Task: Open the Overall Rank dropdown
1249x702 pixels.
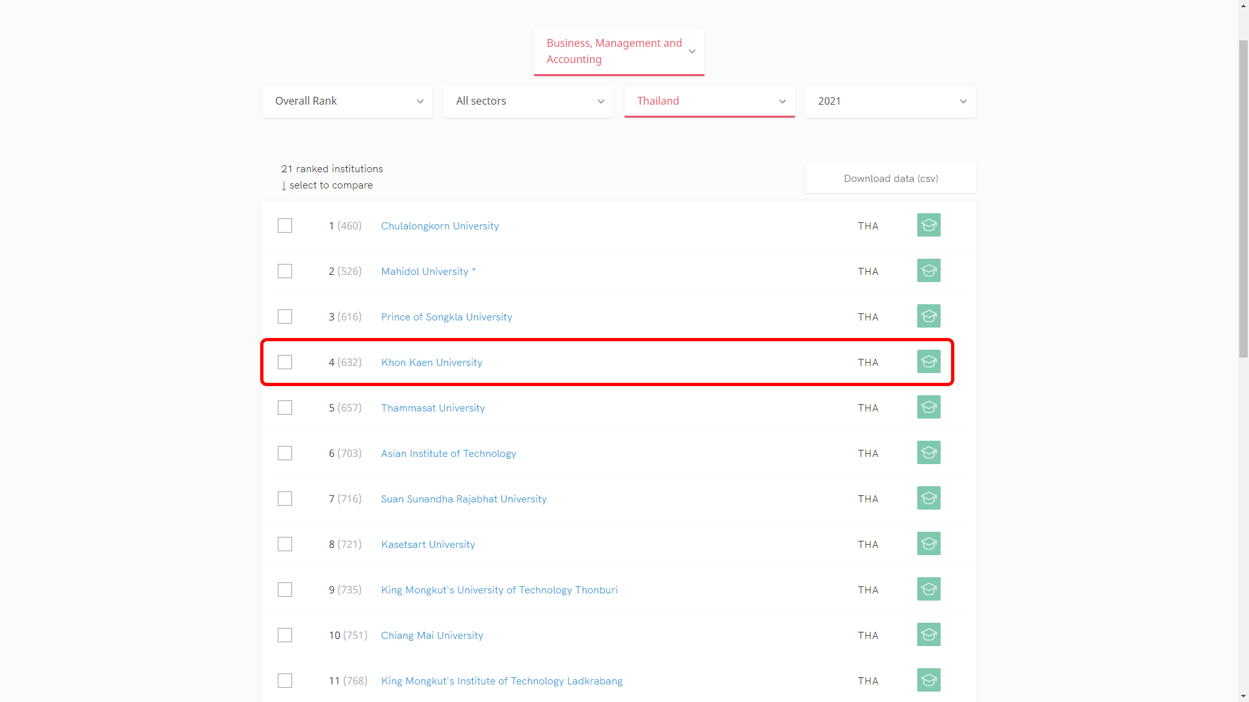Action: [347, 101]
